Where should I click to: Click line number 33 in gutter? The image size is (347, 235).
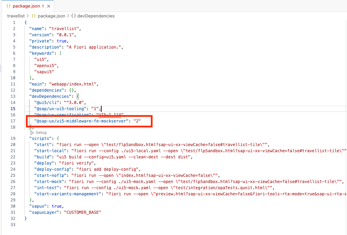13,225
